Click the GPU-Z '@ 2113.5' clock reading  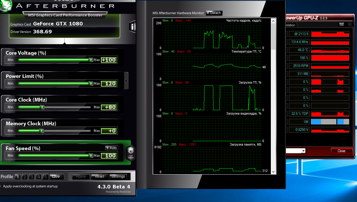[x=299, y=34]
